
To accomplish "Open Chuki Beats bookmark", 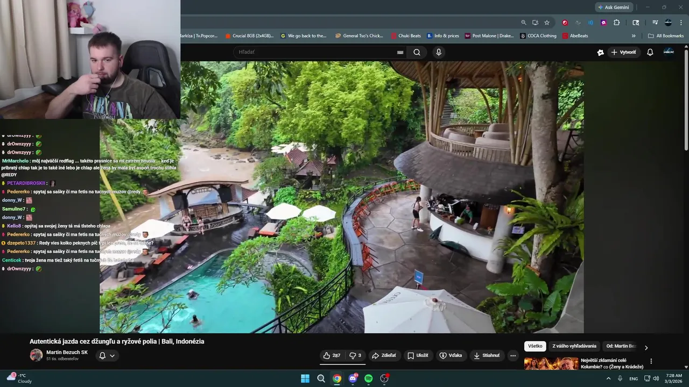I will tap(406, 36).
